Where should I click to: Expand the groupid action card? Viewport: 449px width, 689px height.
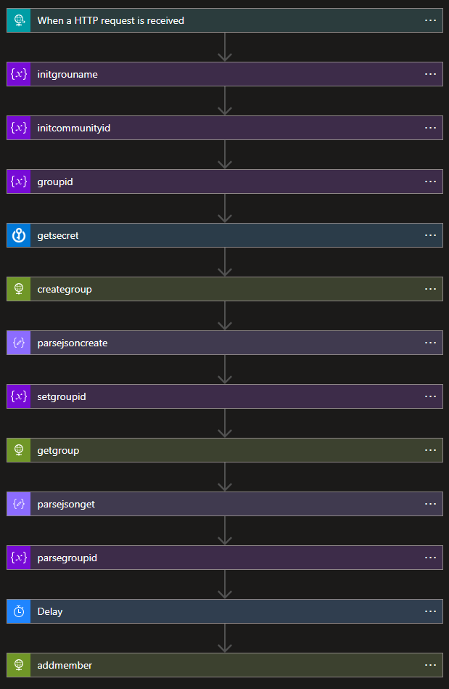coord(218,182)
